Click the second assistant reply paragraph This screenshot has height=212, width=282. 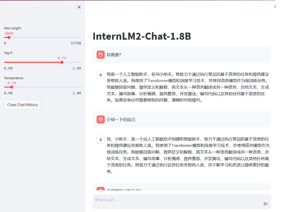[188, 155]
